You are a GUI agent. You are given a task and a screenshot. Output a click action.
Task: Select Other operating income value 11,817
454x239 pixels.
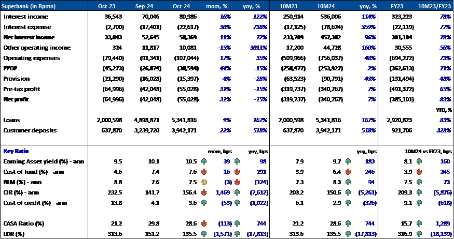pos(150,48)
